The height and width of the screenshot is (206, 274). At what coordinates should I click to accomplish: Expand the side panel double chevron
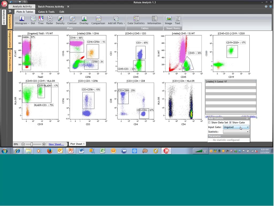click(10, 11)
